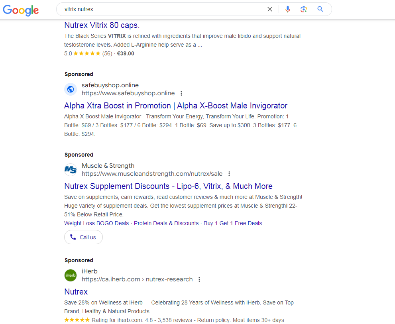
Task: Click into the "vitrix nutrex" search field
Action: coord(159,9)
